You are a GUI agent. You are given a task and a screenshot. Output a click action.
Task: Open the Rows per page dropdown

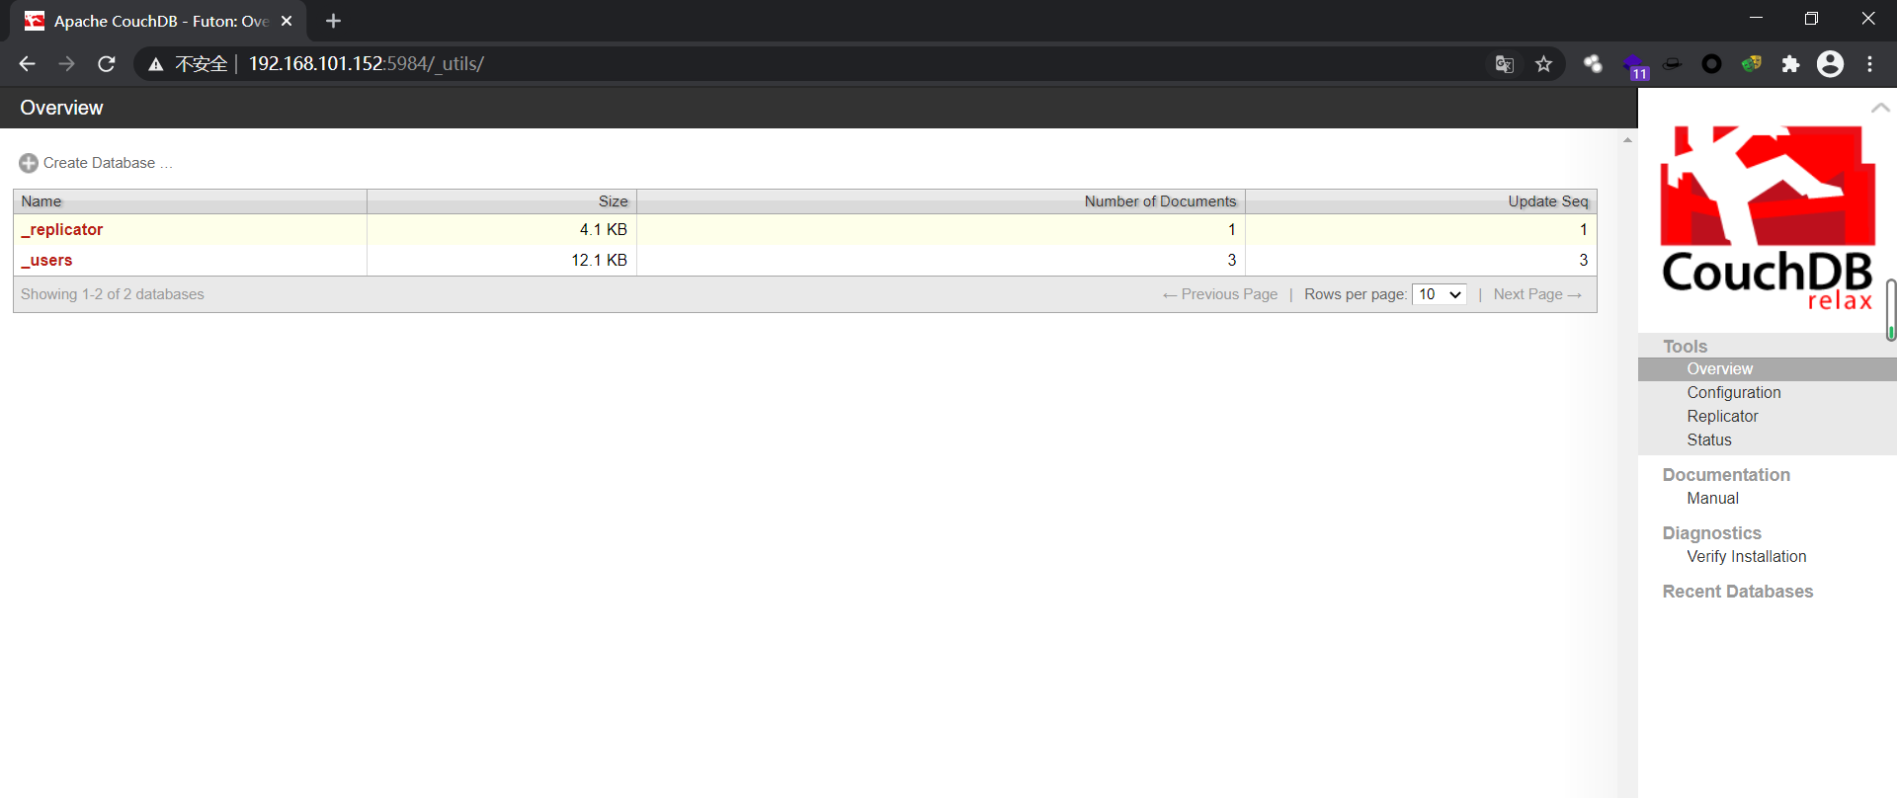point(1440,294)
